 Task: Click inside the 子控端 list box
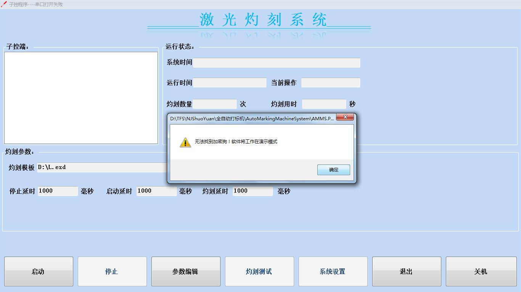click(81, 98)
